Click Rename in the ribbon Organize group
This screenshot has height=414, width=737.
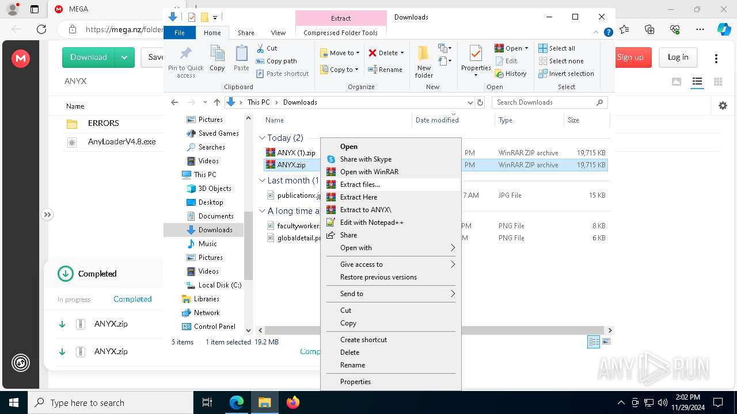tap(385, 70)
